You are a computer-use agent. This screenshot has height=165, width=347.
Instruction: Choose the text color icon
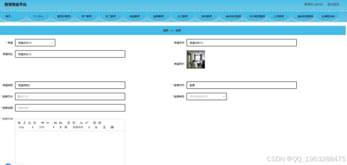coord(61,127)
